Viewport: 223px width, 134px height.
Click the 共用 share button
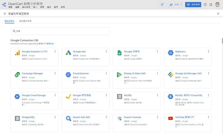point(174,5)
